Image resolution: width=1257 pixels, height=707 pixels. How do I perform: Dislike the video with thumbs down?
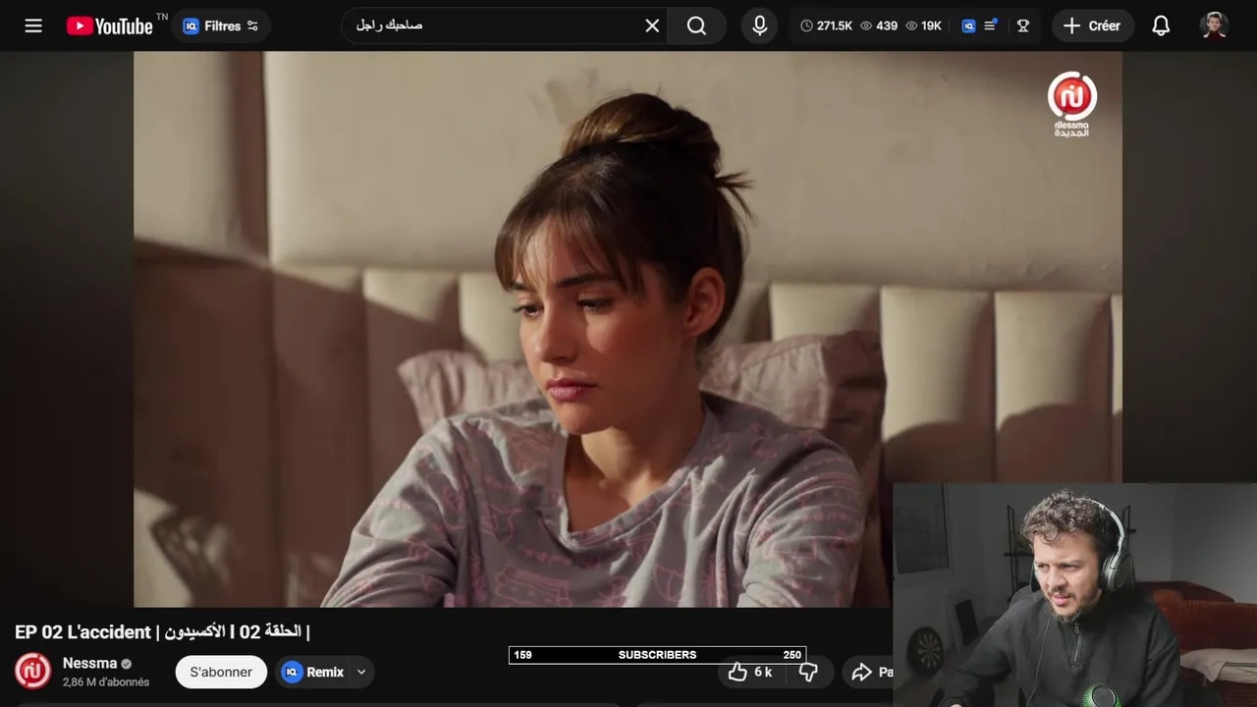(x=808, y=672)
